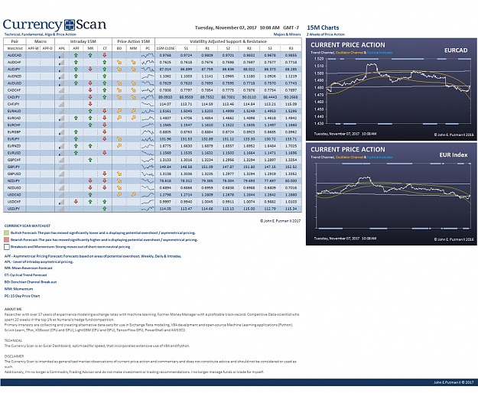Screen dimensions: 478x393
Task: Click AUDUSD APL signal bars icon
Action: click(62, 83)
